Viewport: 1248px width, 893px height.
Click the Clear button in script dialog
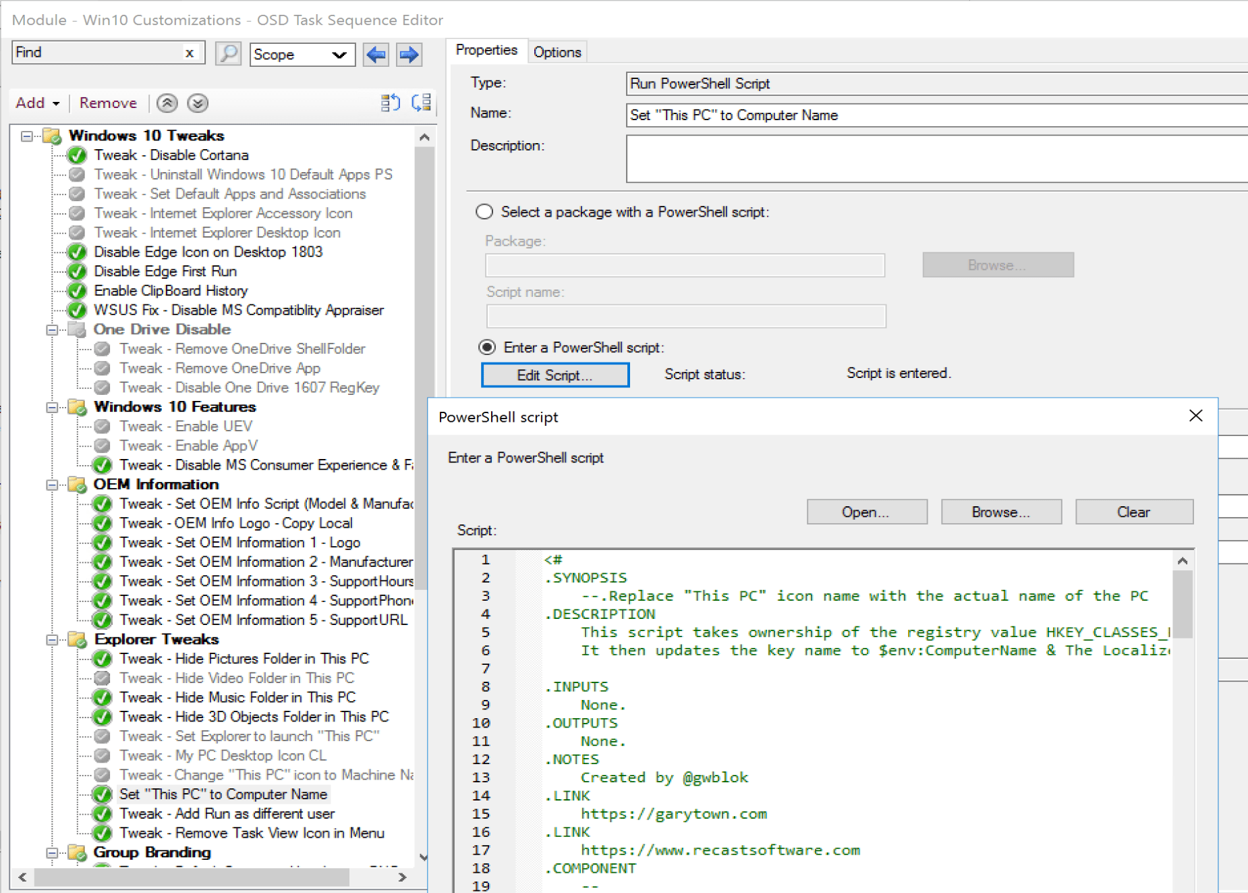pos(1133,512)
